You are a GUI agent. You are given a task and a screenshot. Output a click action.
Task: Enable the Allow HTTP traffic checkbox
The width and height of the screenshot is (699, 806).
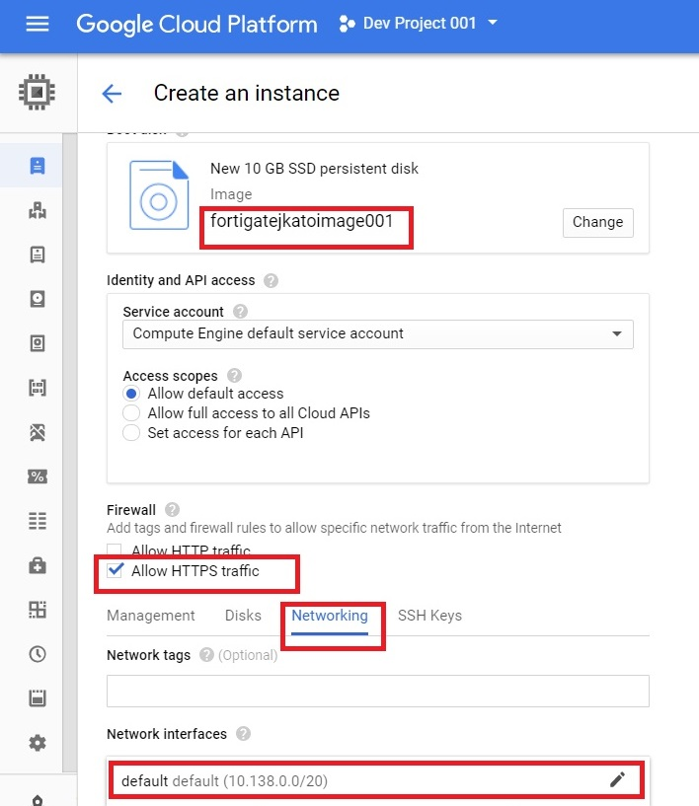[x=115, y=550]
